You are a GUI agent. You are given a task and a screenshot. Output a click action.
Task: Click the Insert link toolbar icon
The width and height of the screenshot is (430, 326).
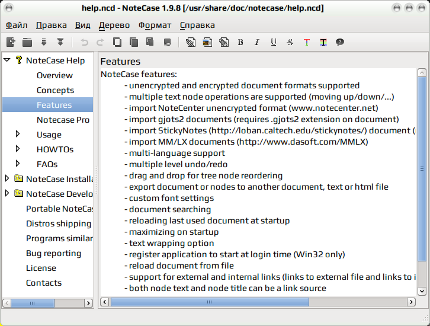[191, 42]
